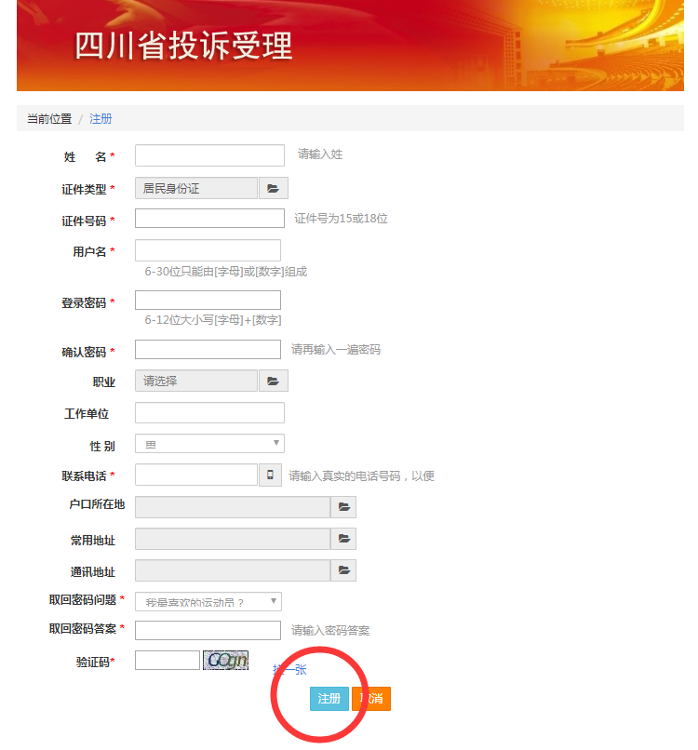Click the 注册 breadcrumb link
This screenshot has height=750, width=698.
click(101, 118)
